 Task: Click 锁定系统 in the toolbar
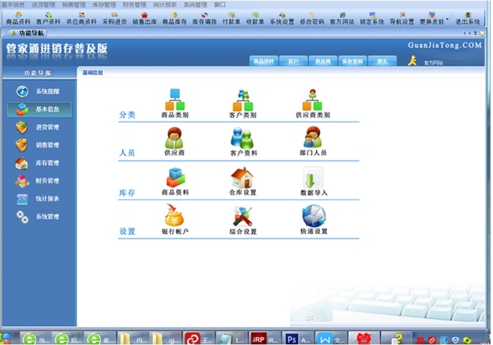tap(372, 18)
